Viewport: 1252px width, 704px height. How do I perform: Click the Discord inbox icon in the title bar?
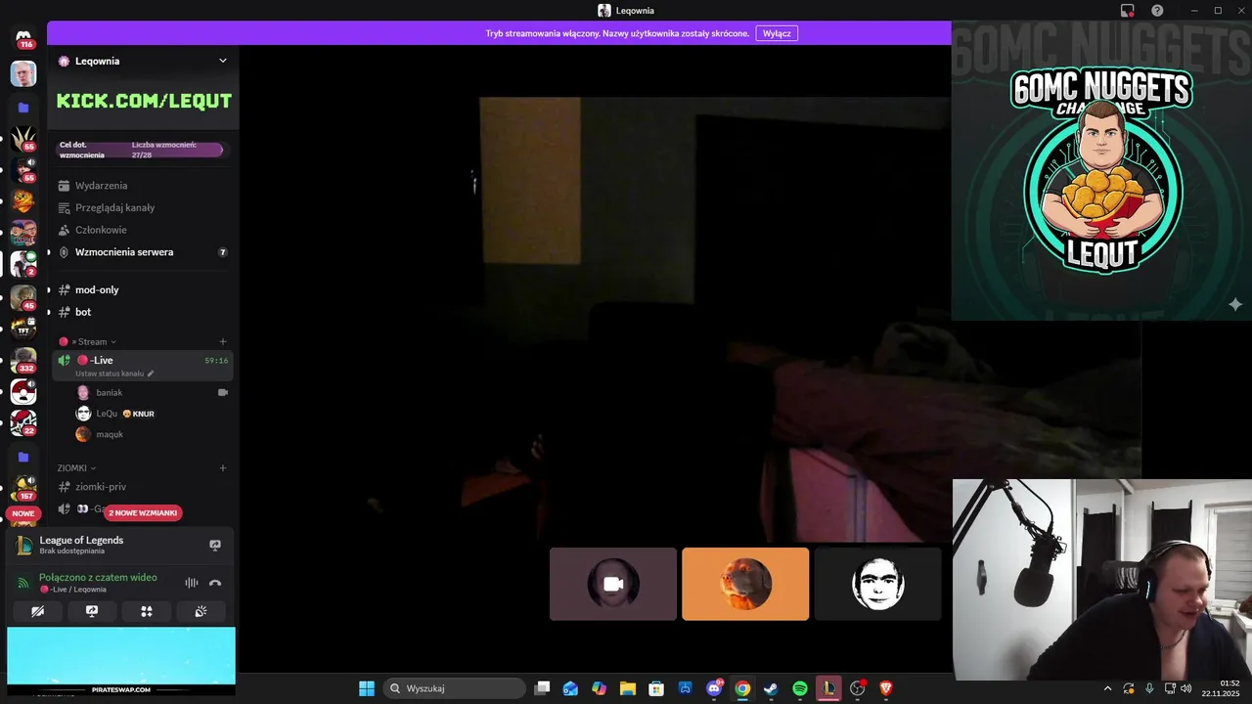pos(1128,11)
